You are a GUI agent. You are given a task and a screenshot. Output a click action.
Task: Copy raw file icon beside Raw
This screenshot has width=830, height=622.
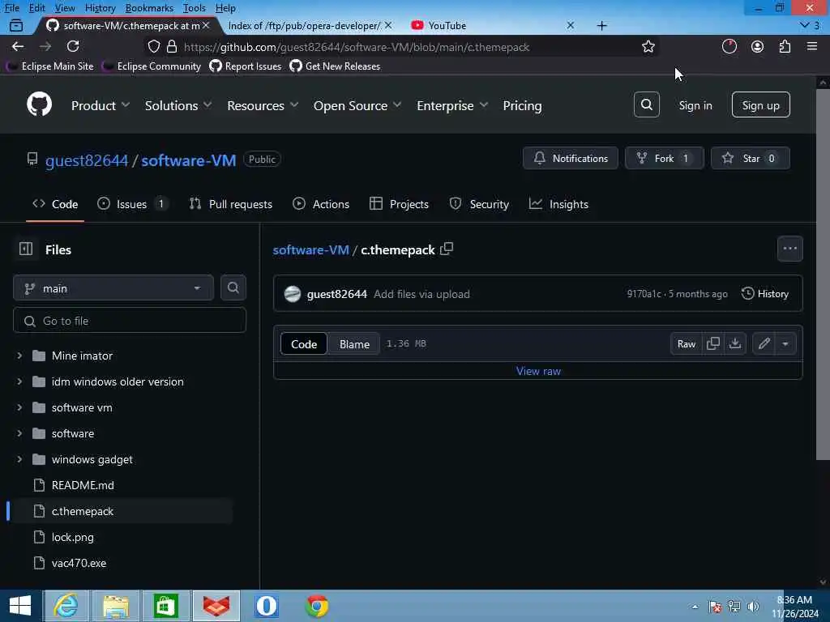tap(713, 343)
